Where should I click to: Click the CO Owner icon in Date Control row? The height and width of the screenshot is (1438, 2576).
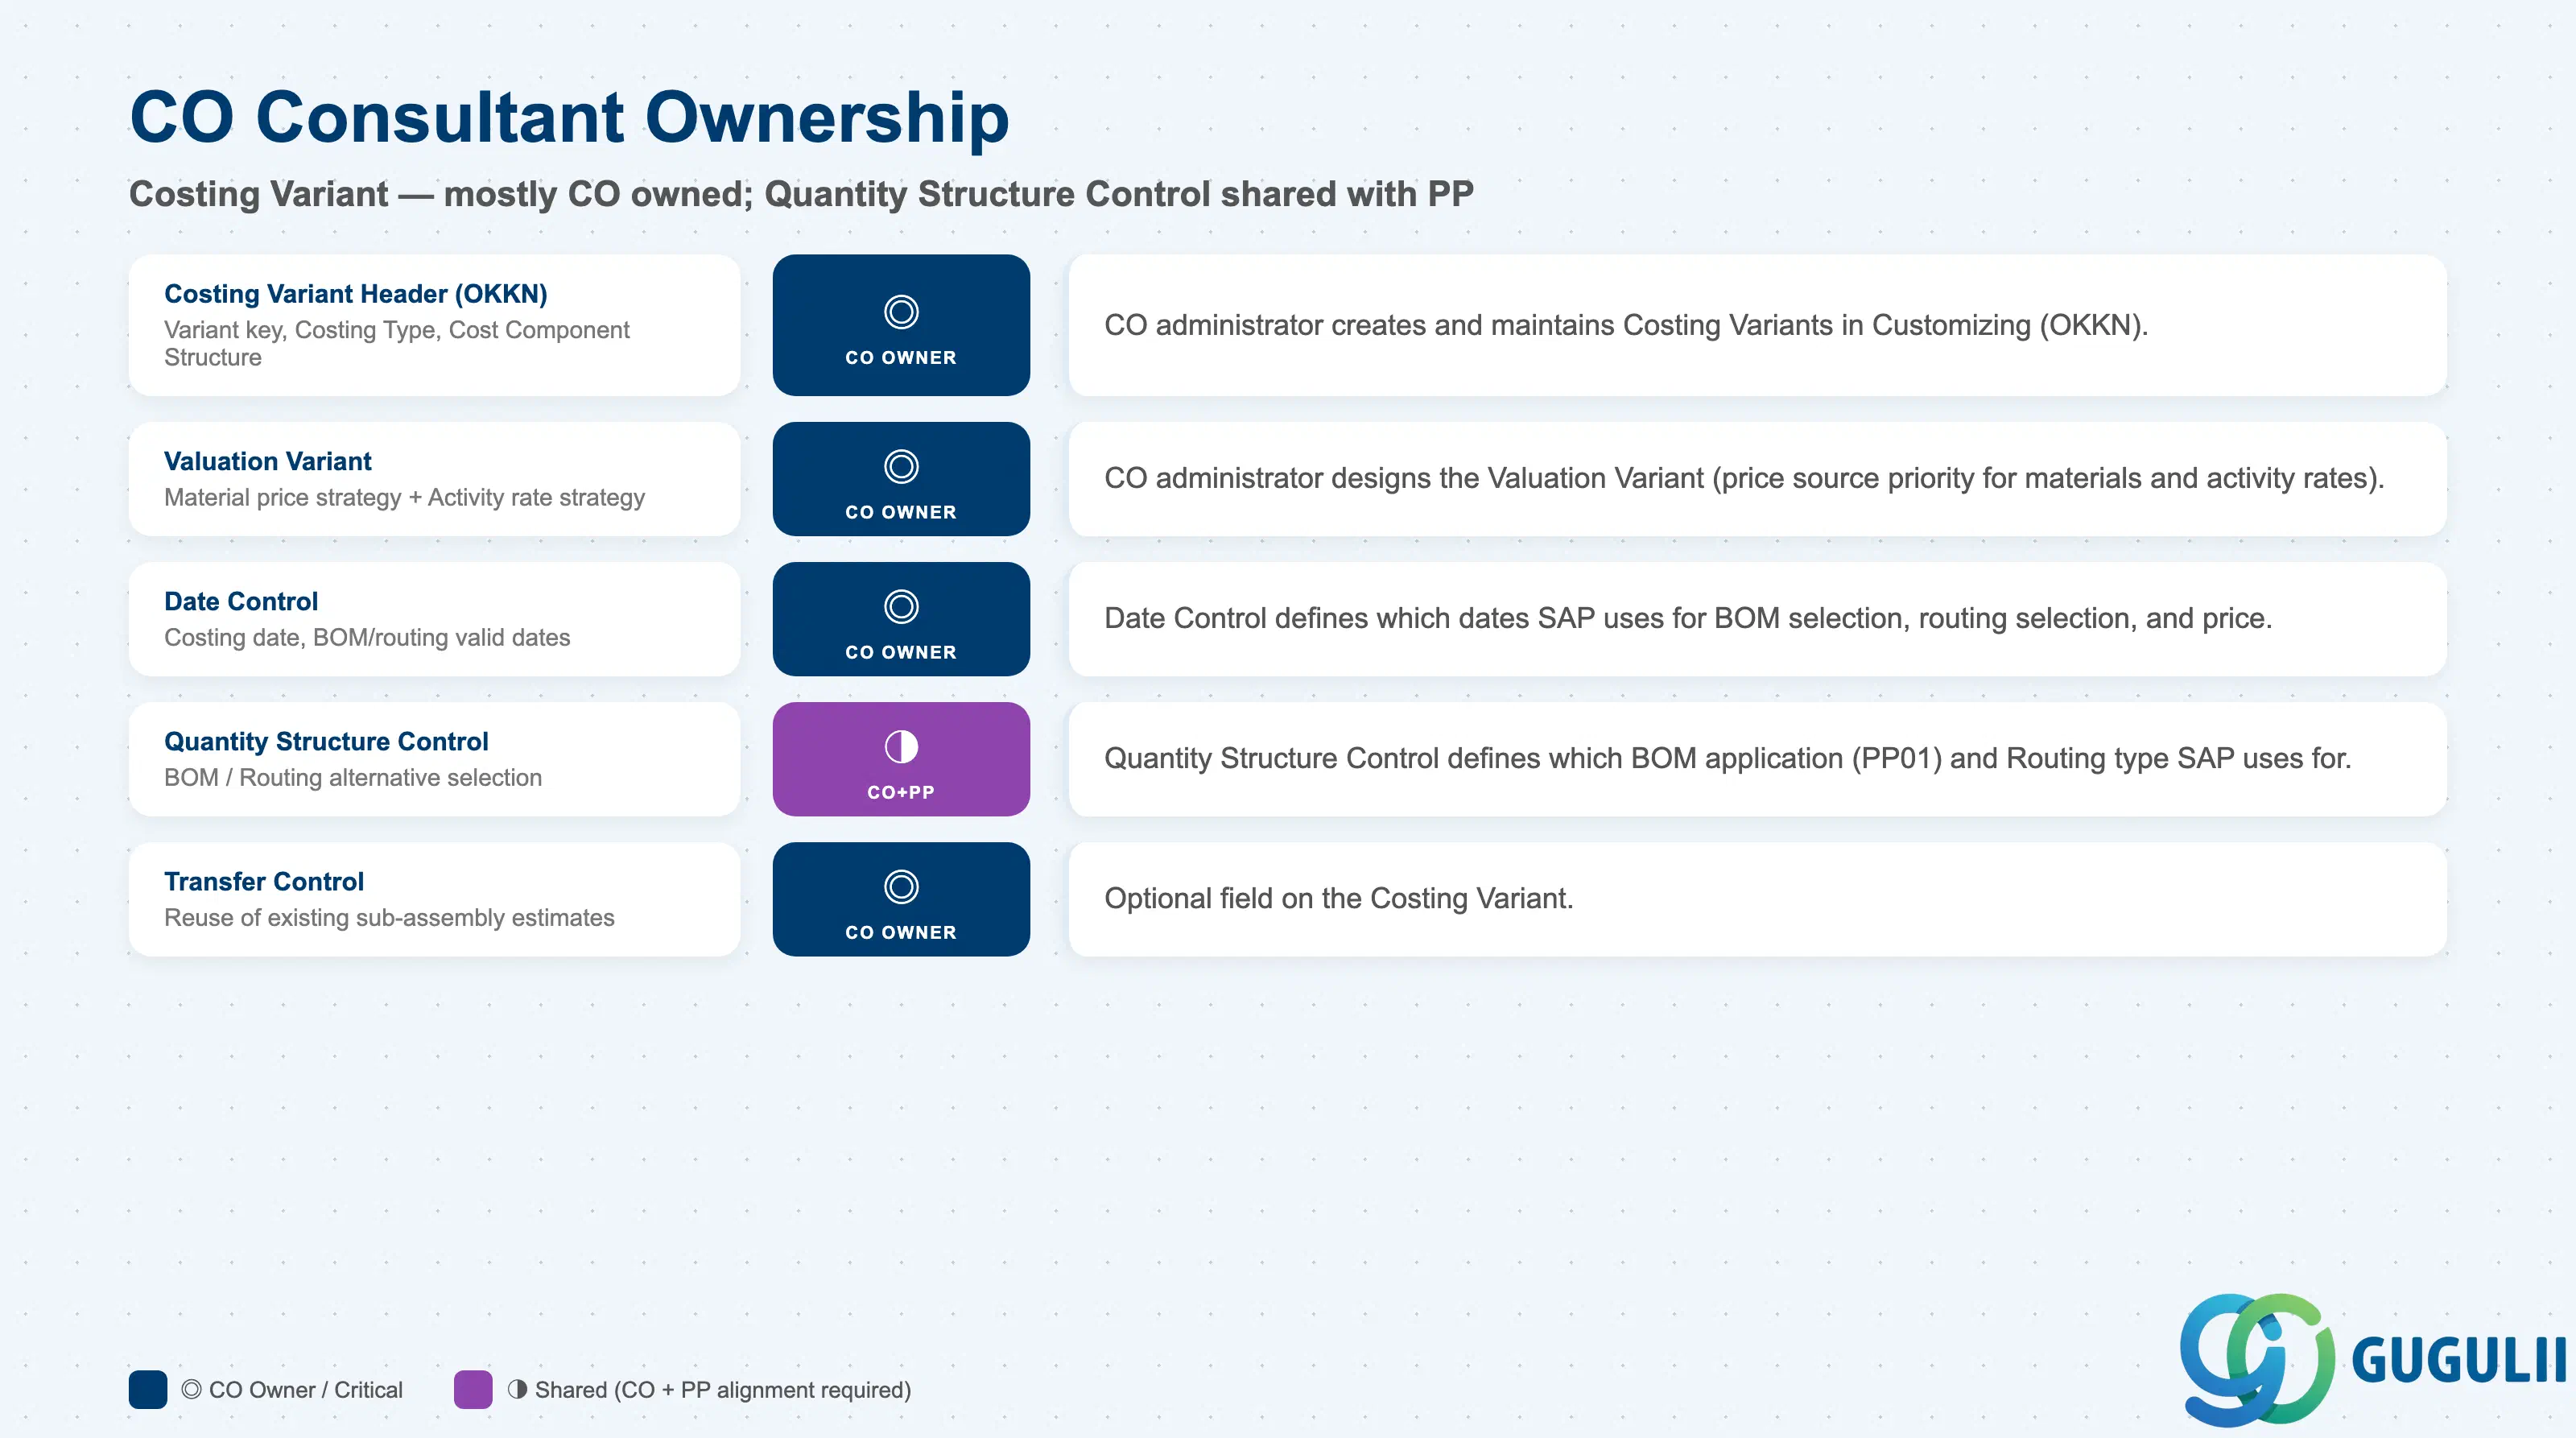point(901,606)
